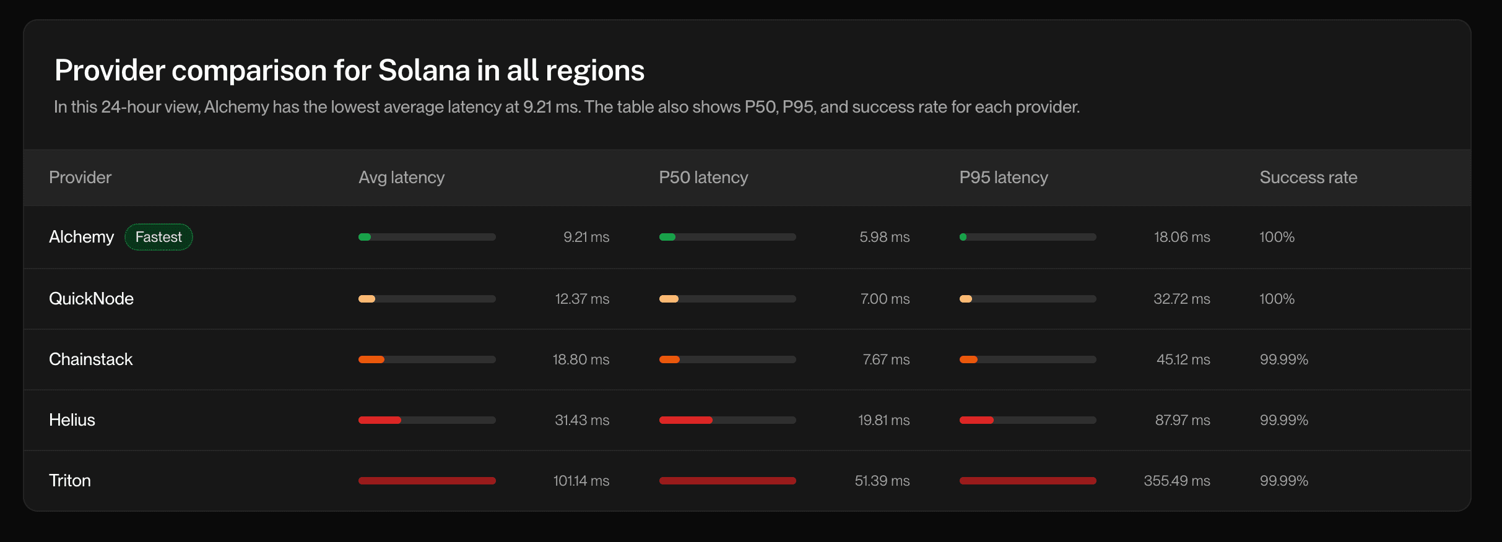Click the 18.80 ms value
The image size is (1502, 542).
[581, 359]
